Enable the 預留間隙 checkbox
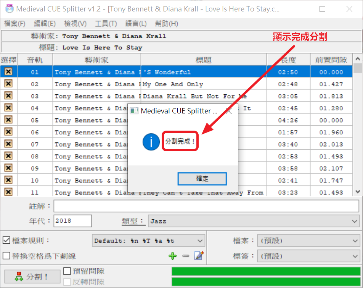Image resolution: width=363 pixels, height=288 pixels. coord(67,271)
